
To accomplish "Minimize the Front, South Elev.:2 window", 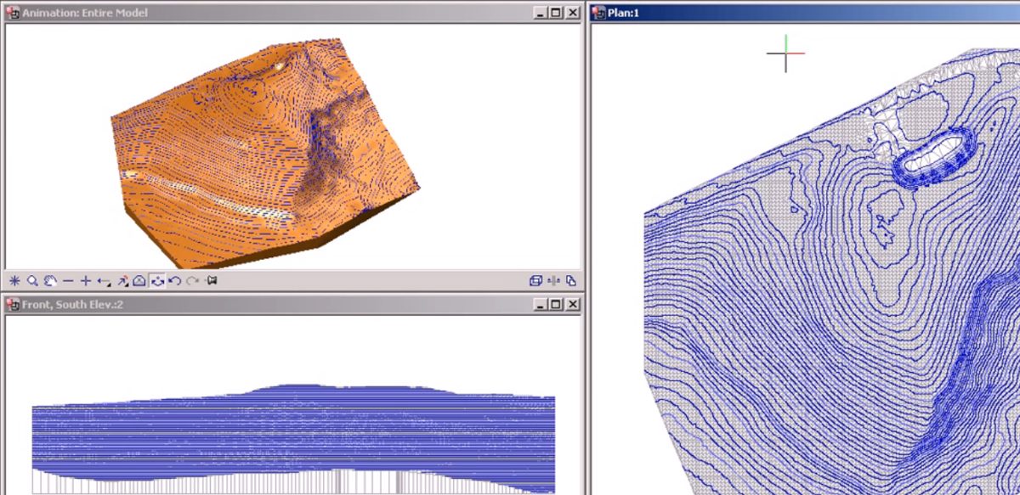I will click(541, 304).
